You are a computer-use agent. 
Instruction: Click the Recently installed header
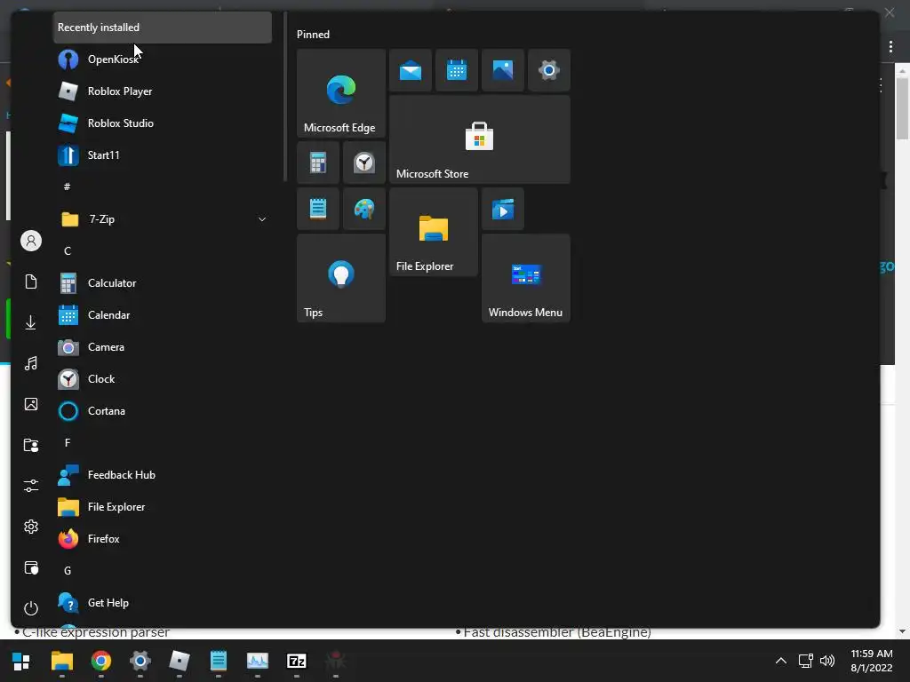163,28
